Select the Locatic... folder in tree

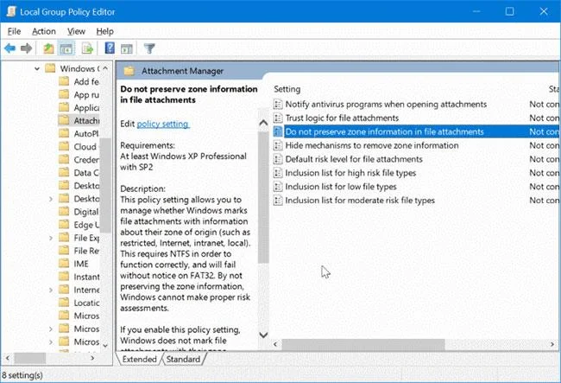pos(79,303)
